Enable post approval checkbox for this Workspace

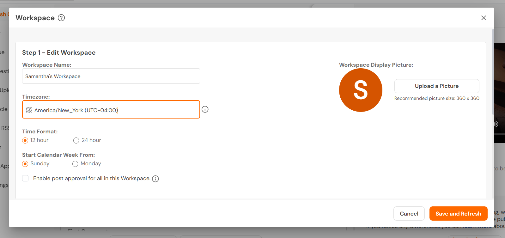[x=25, y=178]
